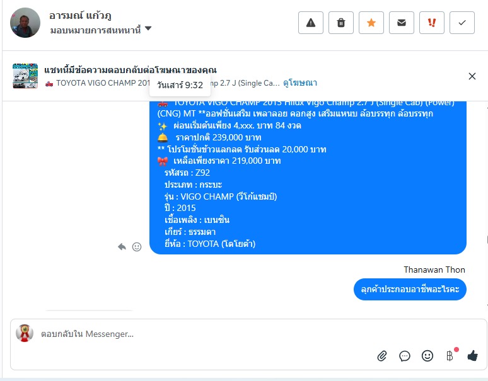This screenshot has width=488, height=381.
Task: Dismiss the ad reply banner
Action: [472, 76]
